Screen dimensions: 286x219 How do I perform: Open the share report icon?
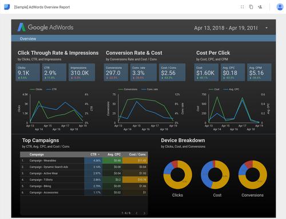260,7
